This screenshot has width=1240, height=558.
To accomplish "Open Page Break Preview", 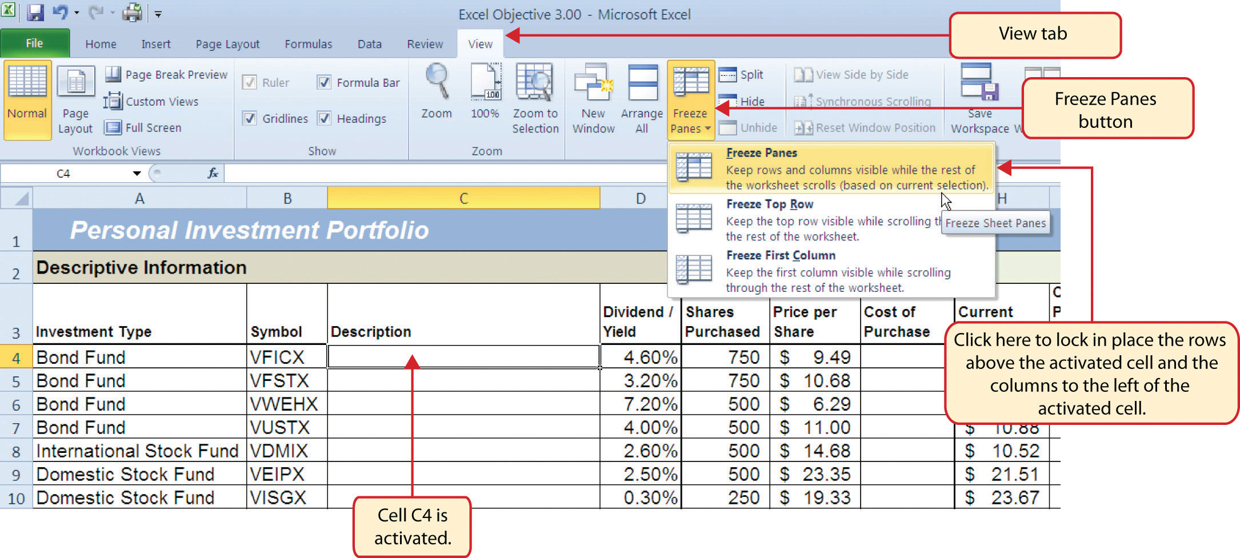I will click(166, 74).
